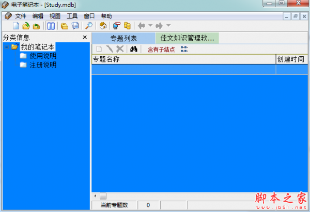Click the open folder with green arrow icon
Screen dimensions: 310x212
click(x=26, y=26)
